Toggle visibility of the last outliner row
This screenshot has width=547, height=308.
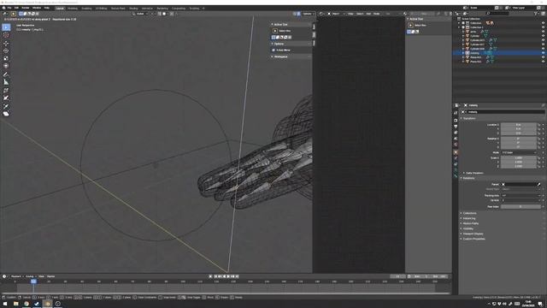pyautogui.click(x=544, y=62)
